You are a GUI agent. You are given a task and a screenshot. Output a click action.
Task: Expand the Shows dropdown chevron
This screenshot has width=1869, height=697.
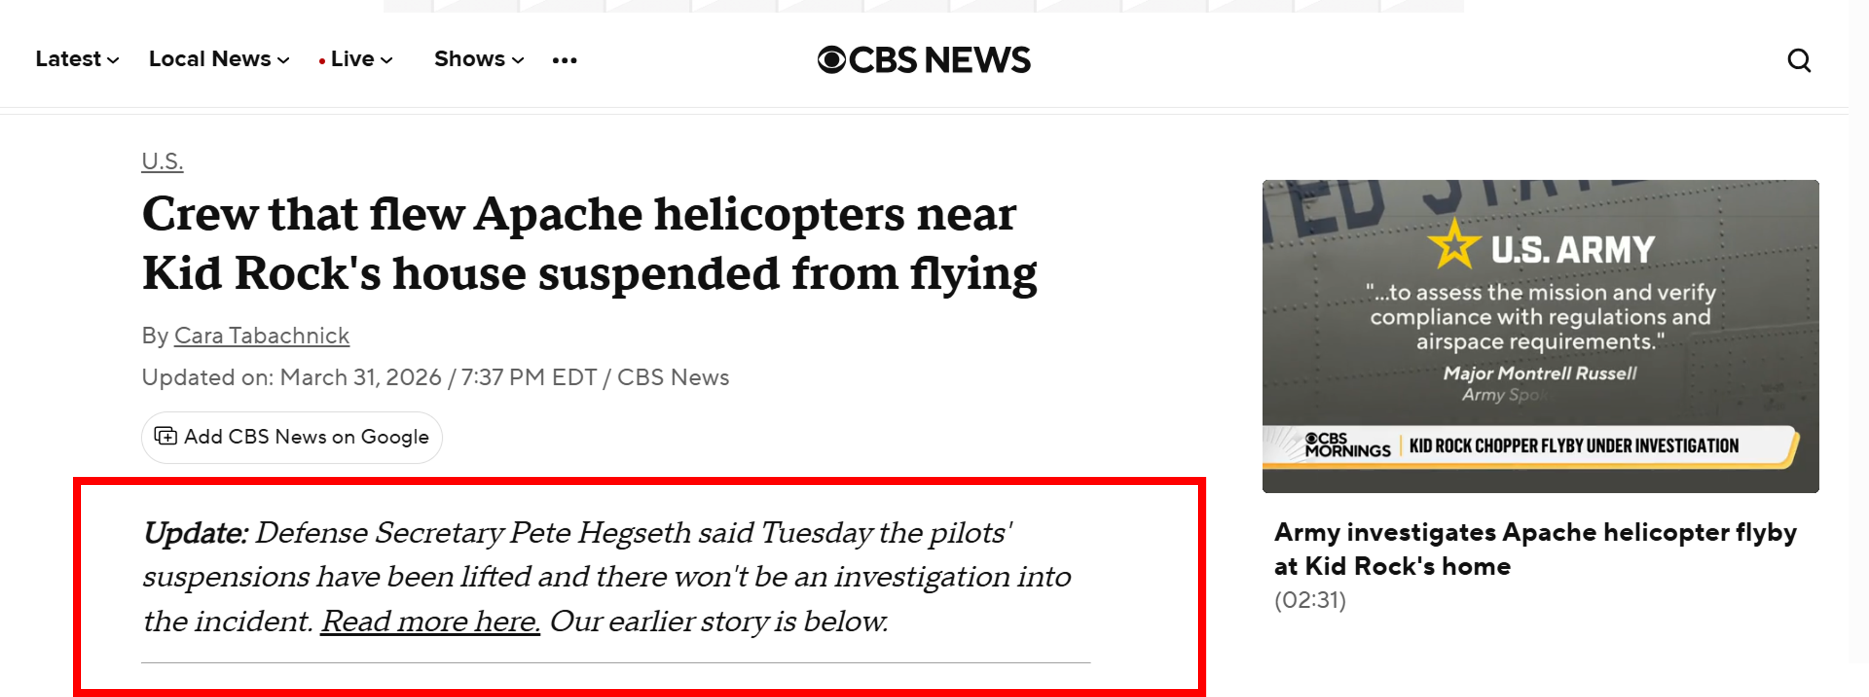(x=518, y=60)
